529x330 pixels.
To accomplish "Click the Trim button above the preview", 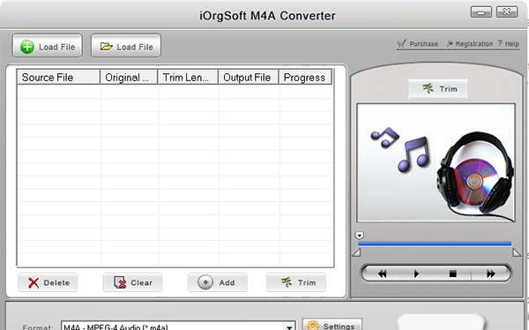I will pos(438,89).
